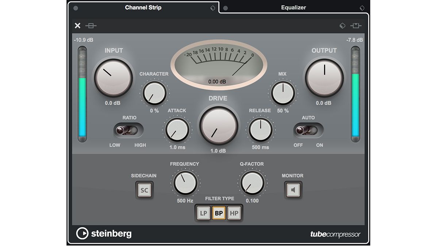This screenshot has width=438, height=246.
Task: Click the module selector icon beside X
Action: point(91,26)
